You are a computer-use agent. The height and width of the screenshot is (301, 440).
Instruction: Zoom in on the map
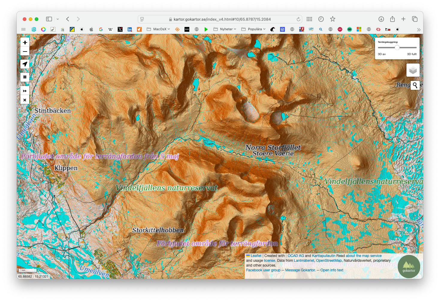click(25, 43)
